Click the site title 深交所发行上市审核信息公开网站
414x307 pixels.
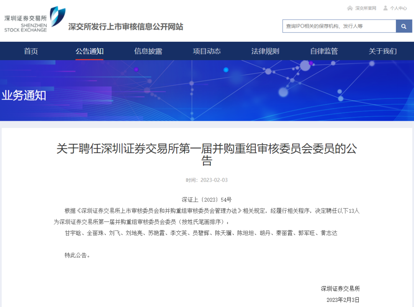coord(126,27)
